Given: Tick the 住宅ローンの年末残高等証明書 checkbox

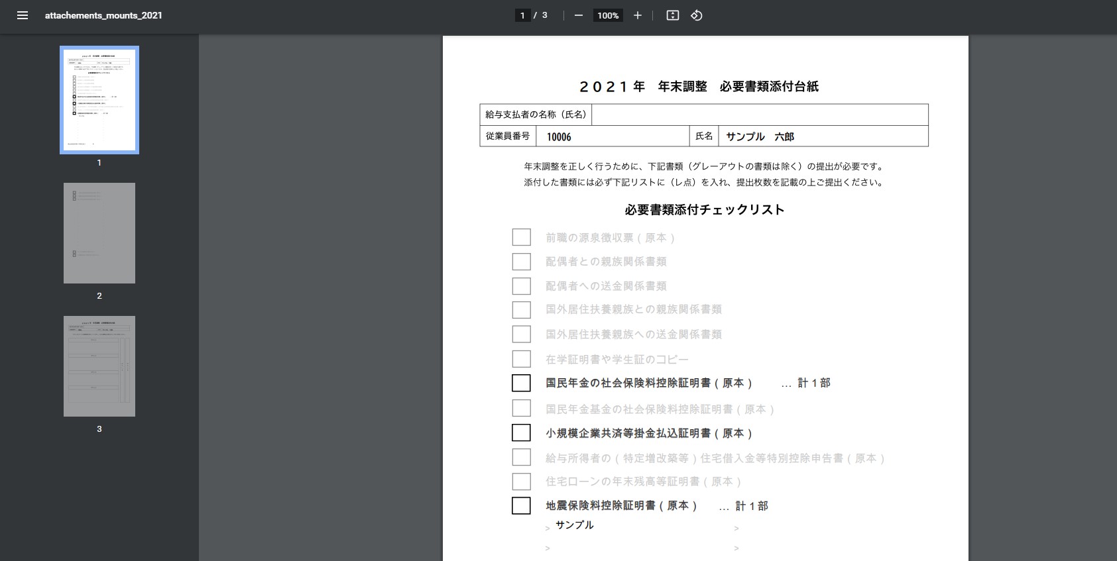Looking at the screenshot, I should (x=521, y=482).
